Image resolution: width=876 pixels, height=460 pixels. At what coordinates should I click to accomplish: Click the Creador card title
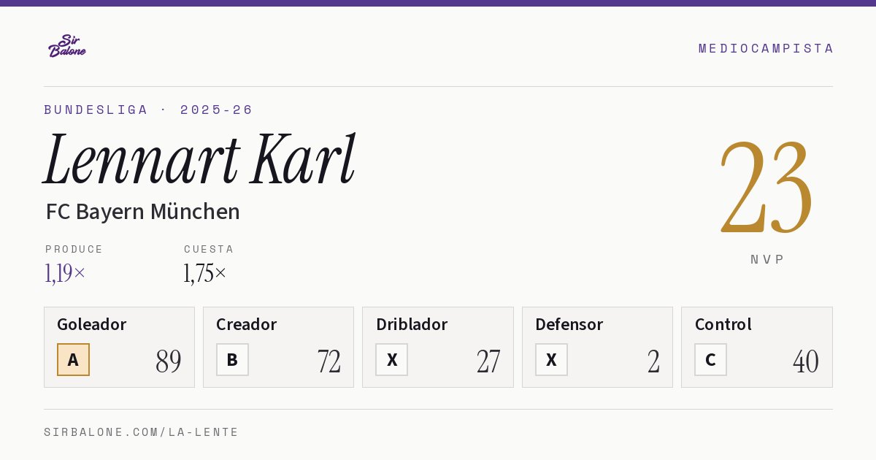[x=246, y=324]
